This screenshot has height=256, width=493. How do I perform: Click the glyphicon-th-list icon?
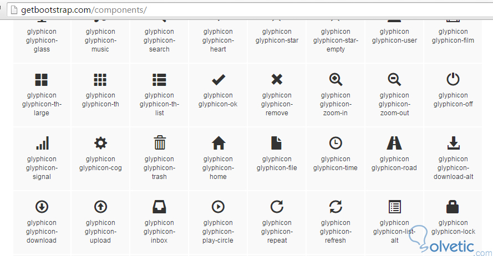(159, 80)
